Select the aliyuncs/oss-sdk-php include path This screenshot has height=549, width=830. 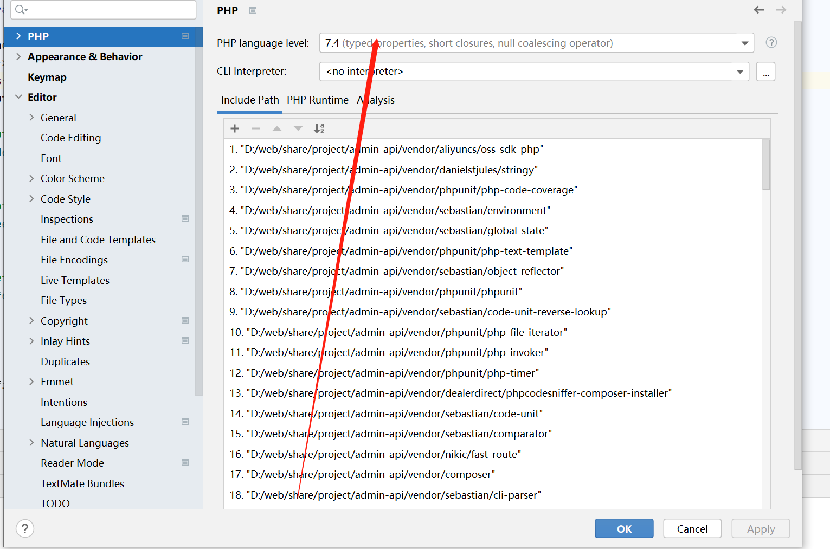tap(493, 149)
